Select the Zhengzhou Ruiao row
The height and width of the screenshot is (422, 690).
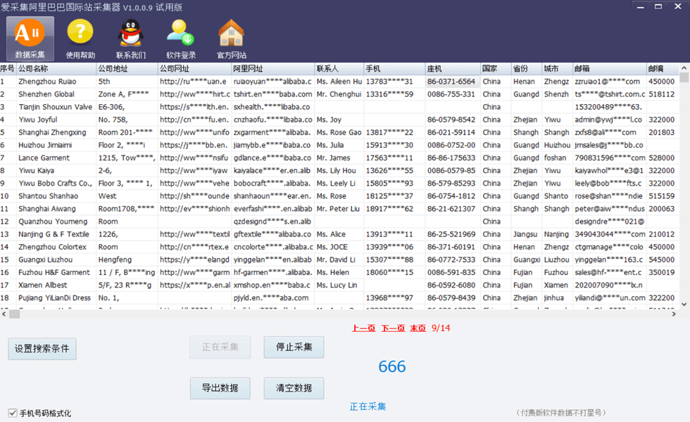click(339, 82)
